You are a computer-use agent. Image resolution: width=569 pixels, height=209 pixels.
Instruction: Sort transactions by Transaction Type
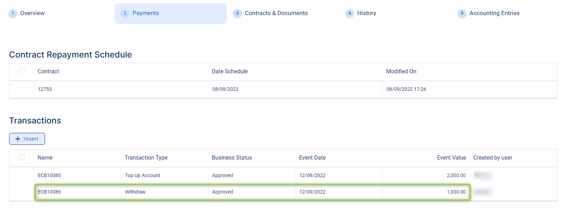point(146,158)
